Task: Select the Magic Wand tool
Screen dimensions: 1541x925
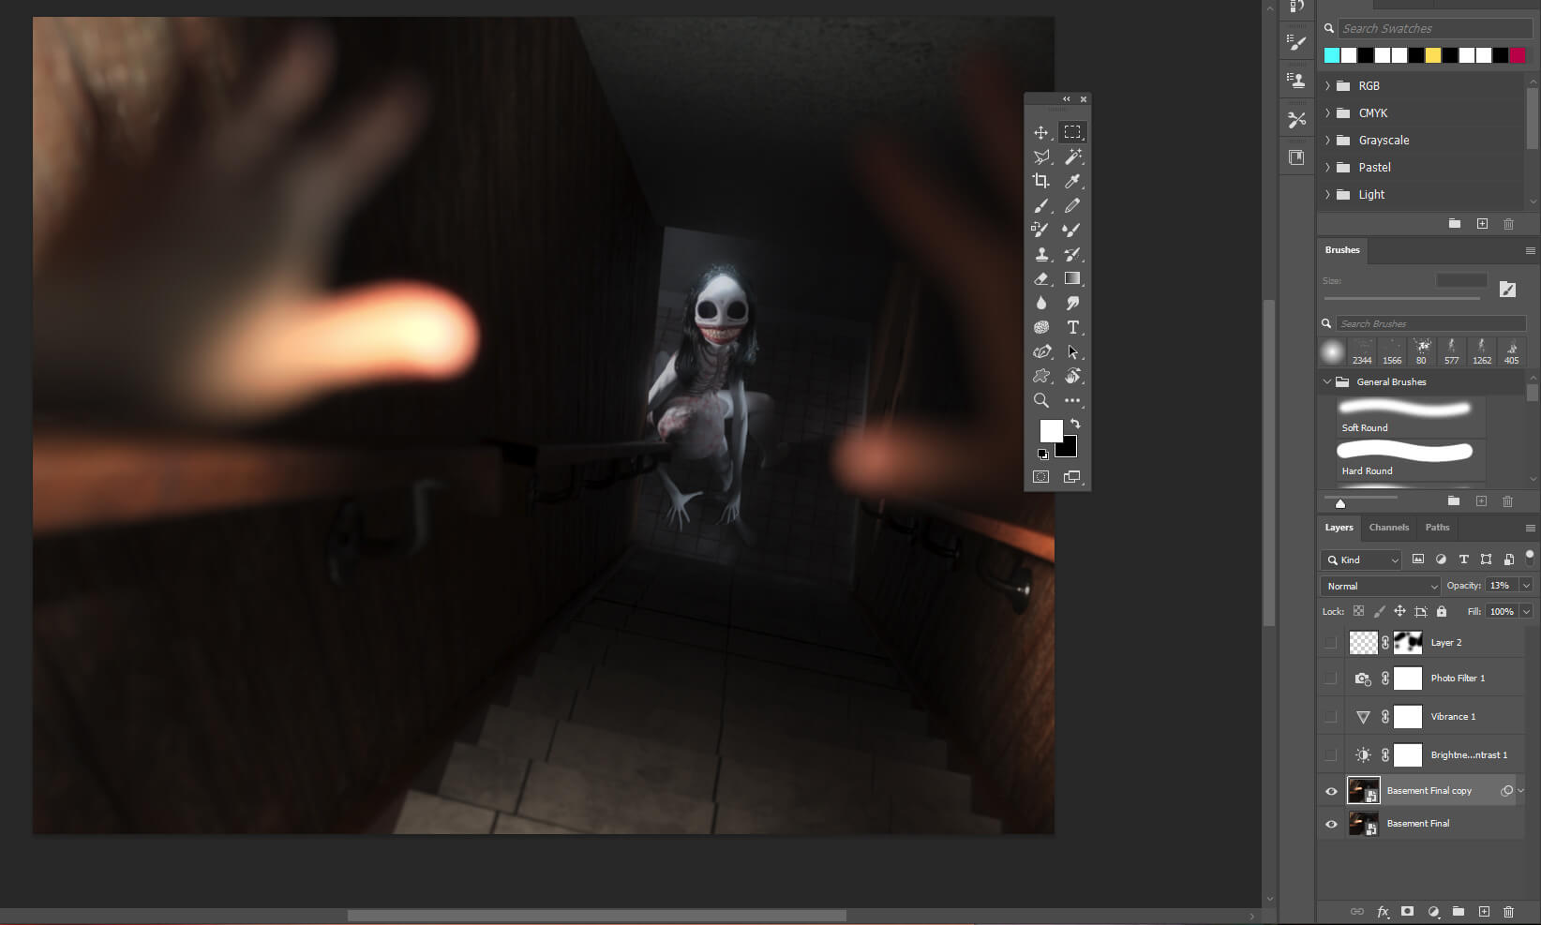Action: pyautogui.click(x=1072, y=157)
